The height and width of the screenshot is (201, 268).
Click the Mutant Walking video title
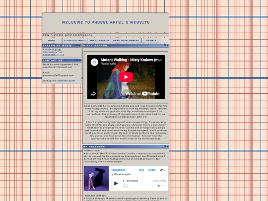[x=131, y=60]
